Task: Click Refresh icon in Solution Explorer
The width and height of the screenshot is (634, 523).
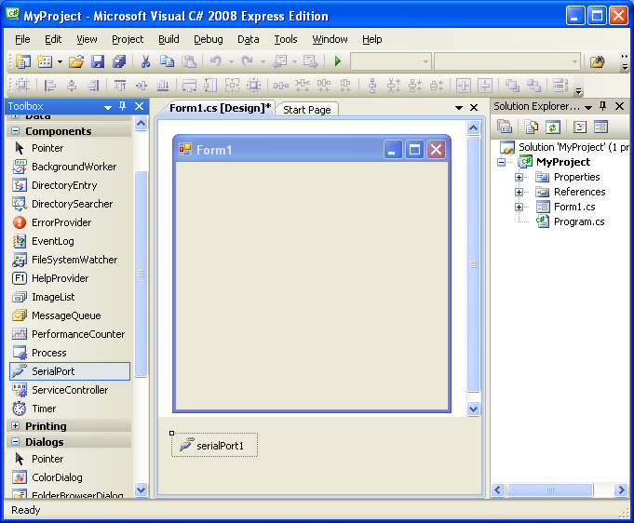Action: click(x=552, y=127)
